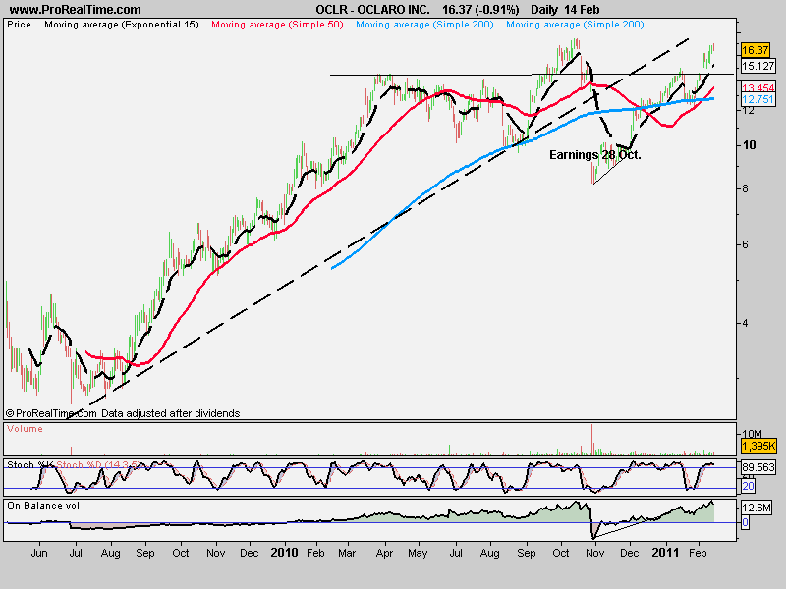Select the Stoch %K indicator label
The height and width of the screenshot is (589, 786).
pos(29,464)
